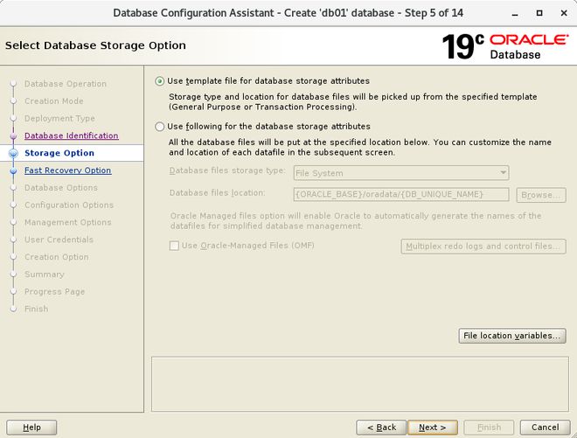577x438 pixels.
Task: Select 'Use template file' radio option
Action: [159, 81]
